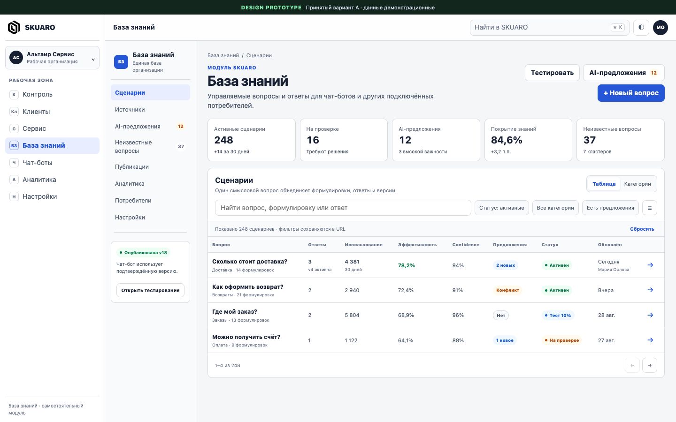Open Клиенты in the main sidebar

tap(52, 112)
